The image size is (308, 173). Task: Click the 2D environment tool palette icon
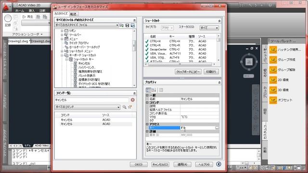coord(273,80)
